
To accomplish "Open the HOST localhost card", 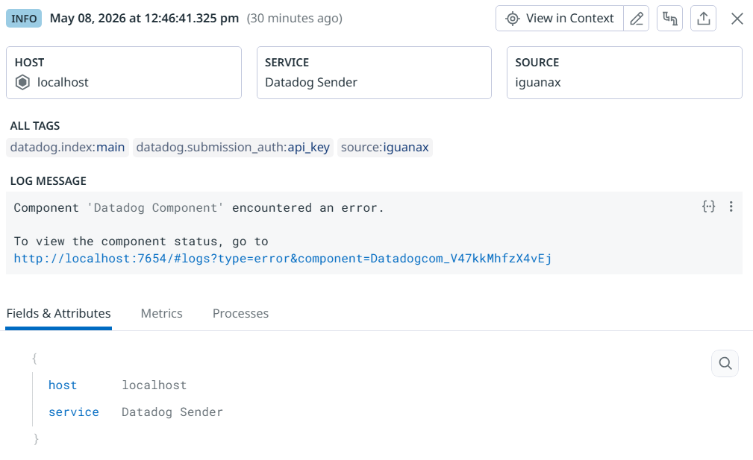I will [x=124, y=73].
